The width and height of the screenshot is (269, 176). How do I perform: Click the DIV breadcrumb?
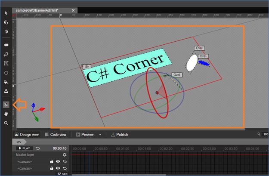pyautogui.click(x=19, y=142)
